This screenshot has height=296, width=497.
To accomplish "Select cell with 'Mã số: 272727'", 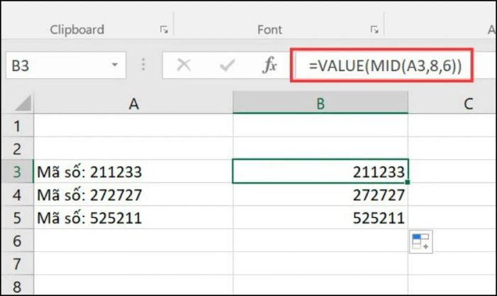I will pos(133,194).
